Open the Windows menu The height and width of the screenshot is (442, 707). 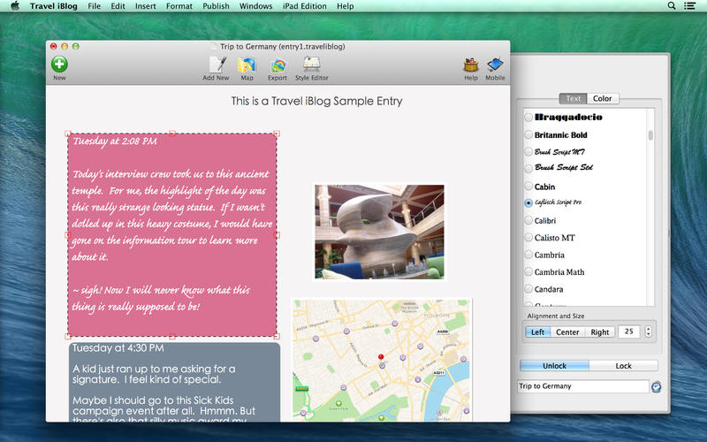click(x=255, y=6)
